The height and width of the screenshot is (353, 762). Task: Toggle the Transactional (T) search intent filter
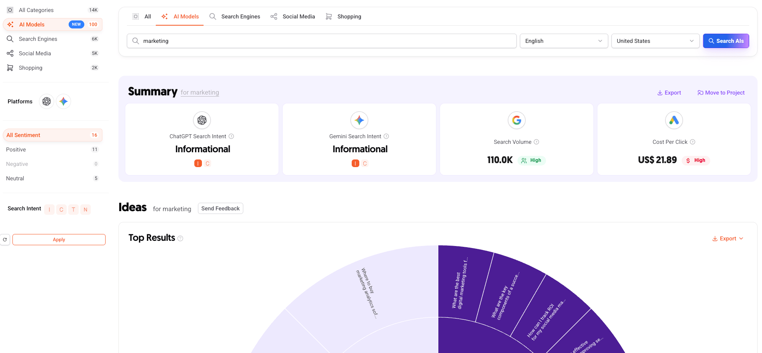(x=73, y=210)
